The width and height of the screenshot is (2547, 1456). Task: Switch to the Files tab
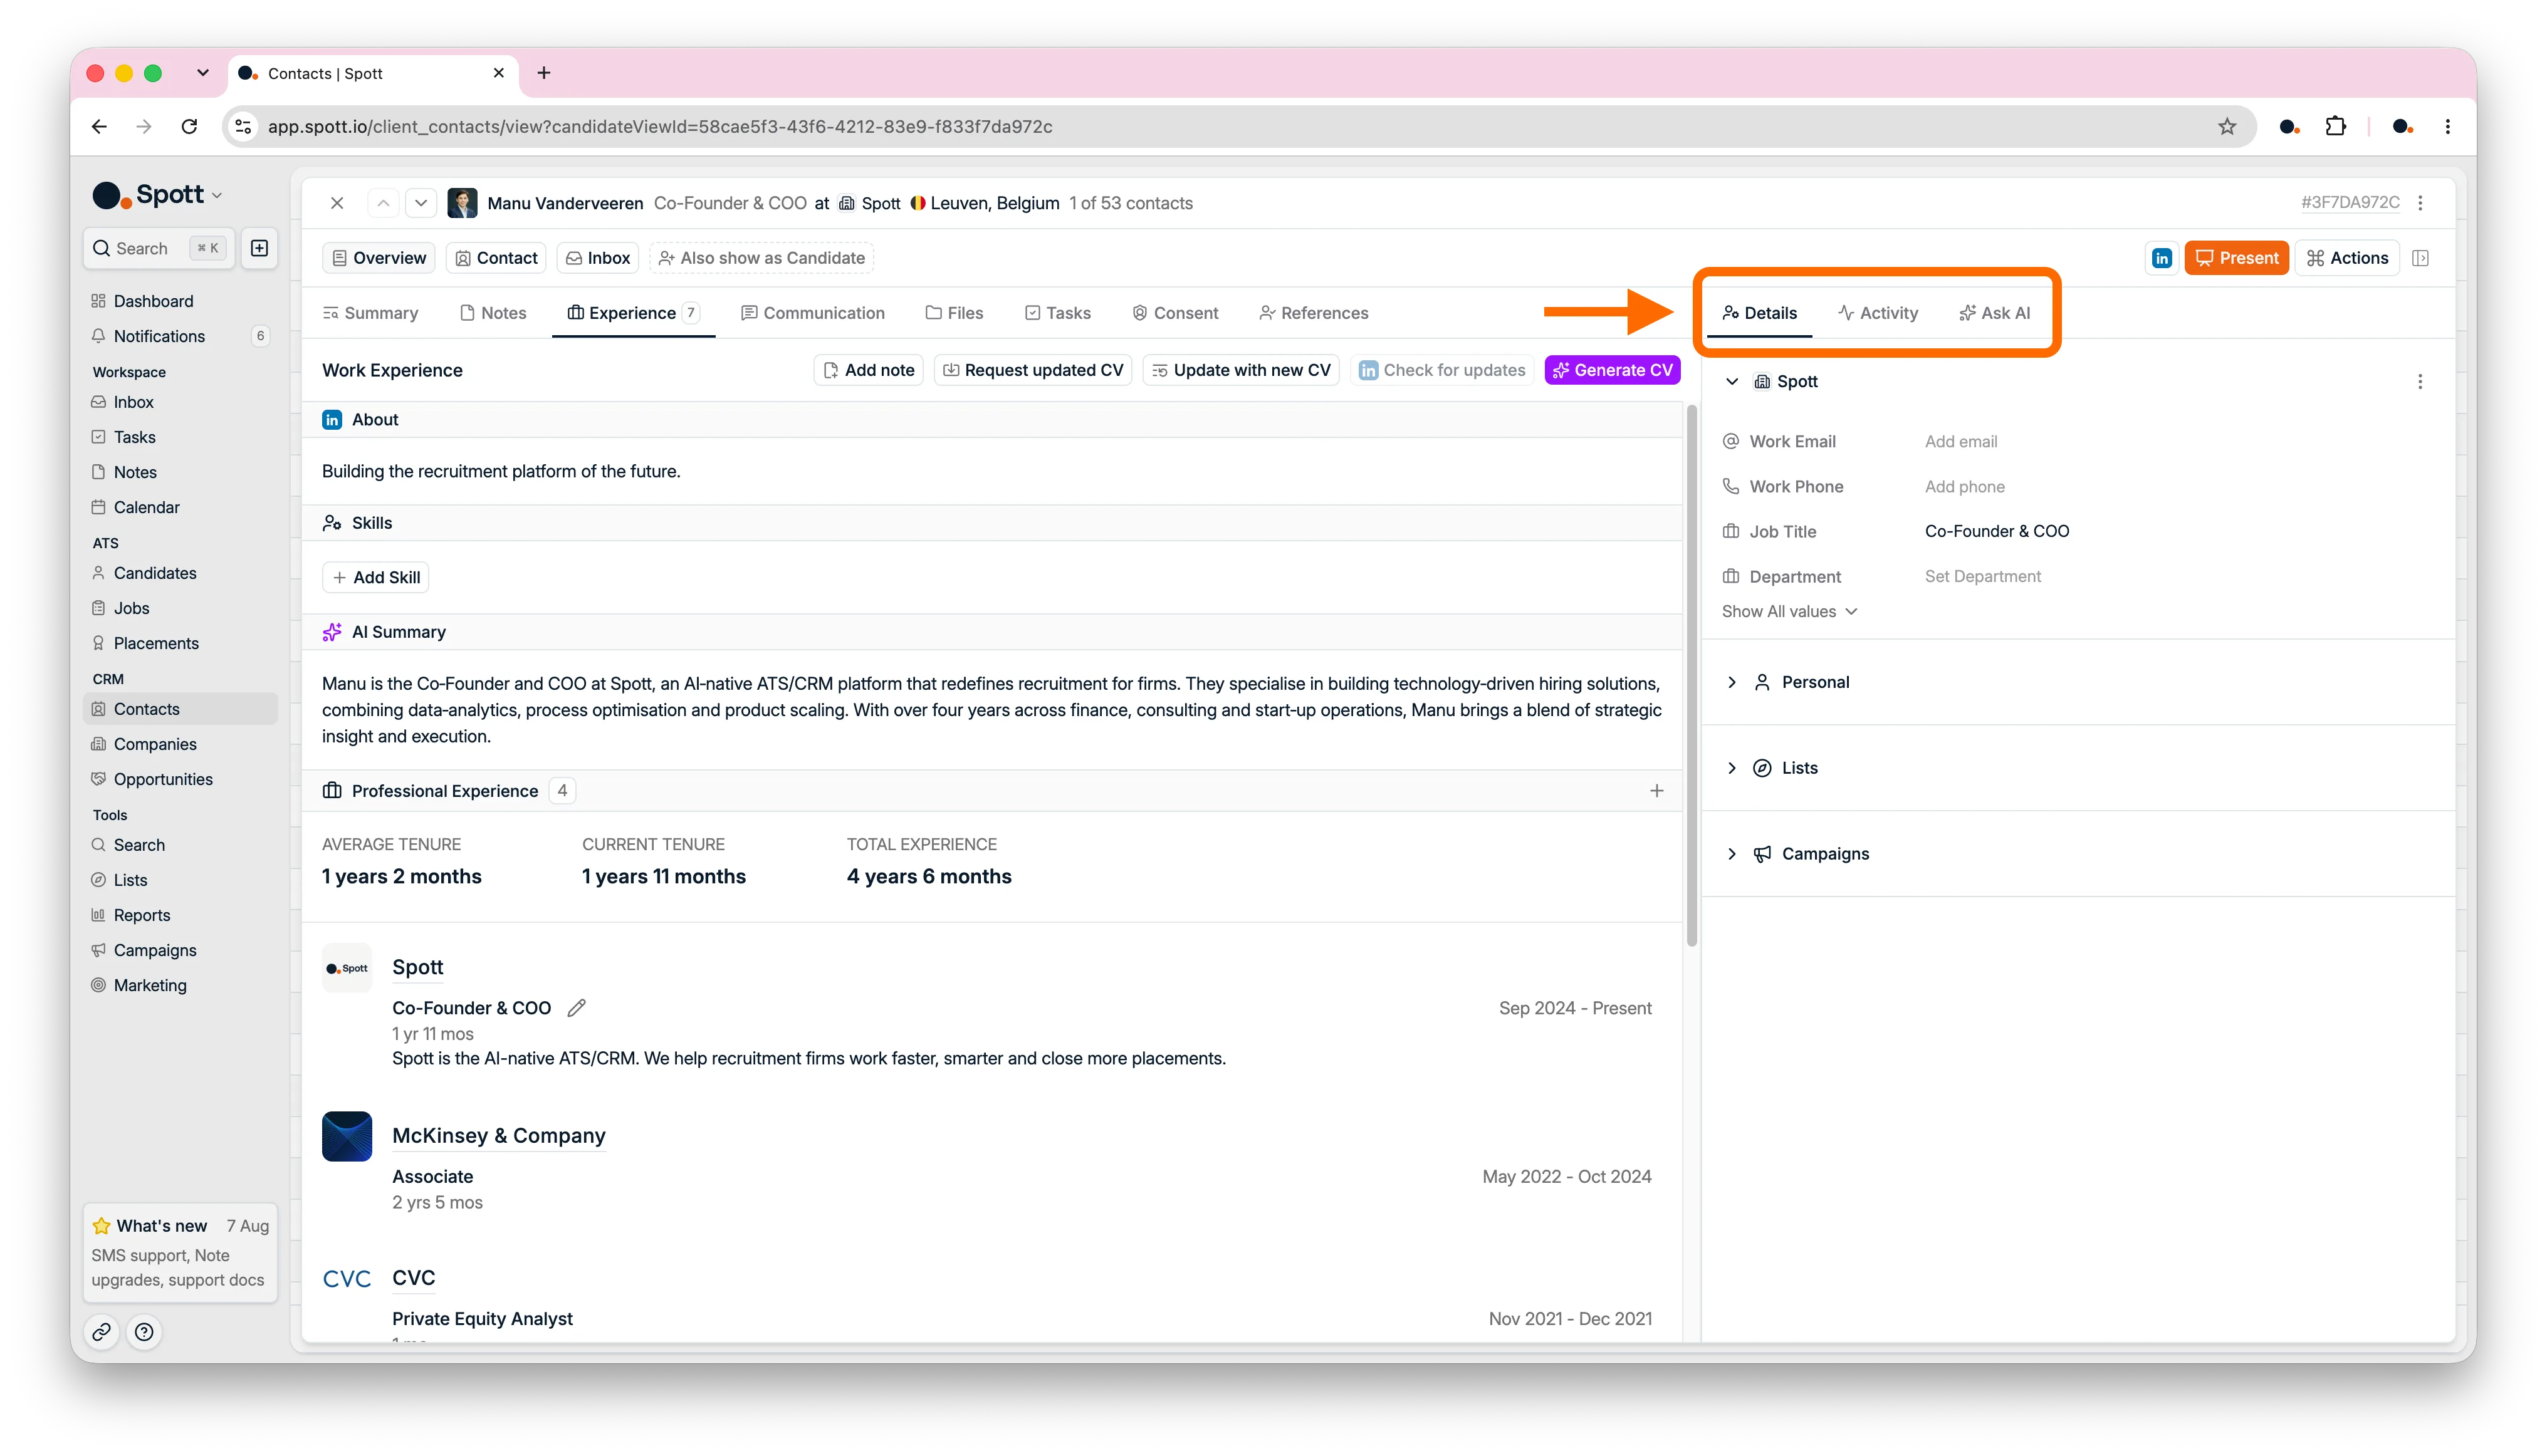click(x=954, y=313)
